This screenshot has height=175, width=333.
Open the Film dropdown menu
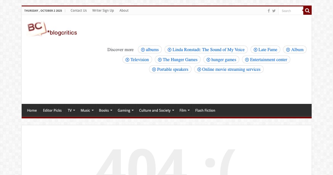tap(184, 110)
